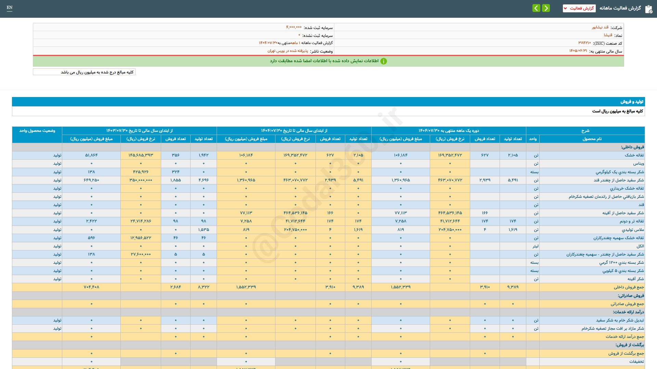Click the واحد column header
The height and width of the screenshot is (369, 657).
point(533,139)
